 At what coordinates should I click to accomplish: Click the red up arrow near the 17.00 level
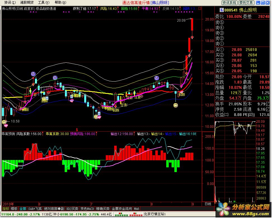tap(189, 55)
